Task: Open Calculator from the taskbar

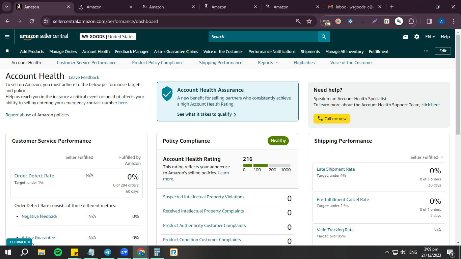Action: coord(157,252)
